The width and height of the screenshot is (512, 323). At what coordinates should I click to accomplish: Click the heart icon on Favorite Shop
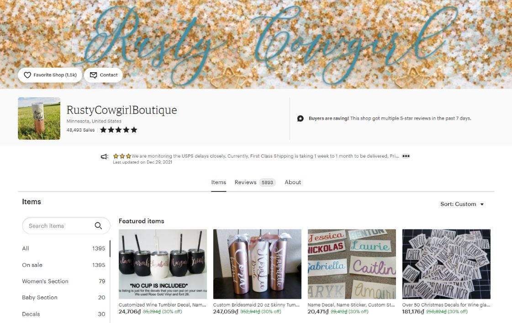[27, 75]
